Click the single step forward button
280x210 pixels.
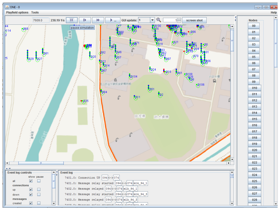pos(85,20)
